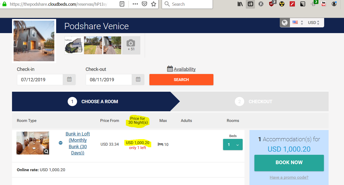Image resolution: width=344 pixels, height=185 pixels.
Task: Click the Check-out label
Action: [x=96, y=69]
